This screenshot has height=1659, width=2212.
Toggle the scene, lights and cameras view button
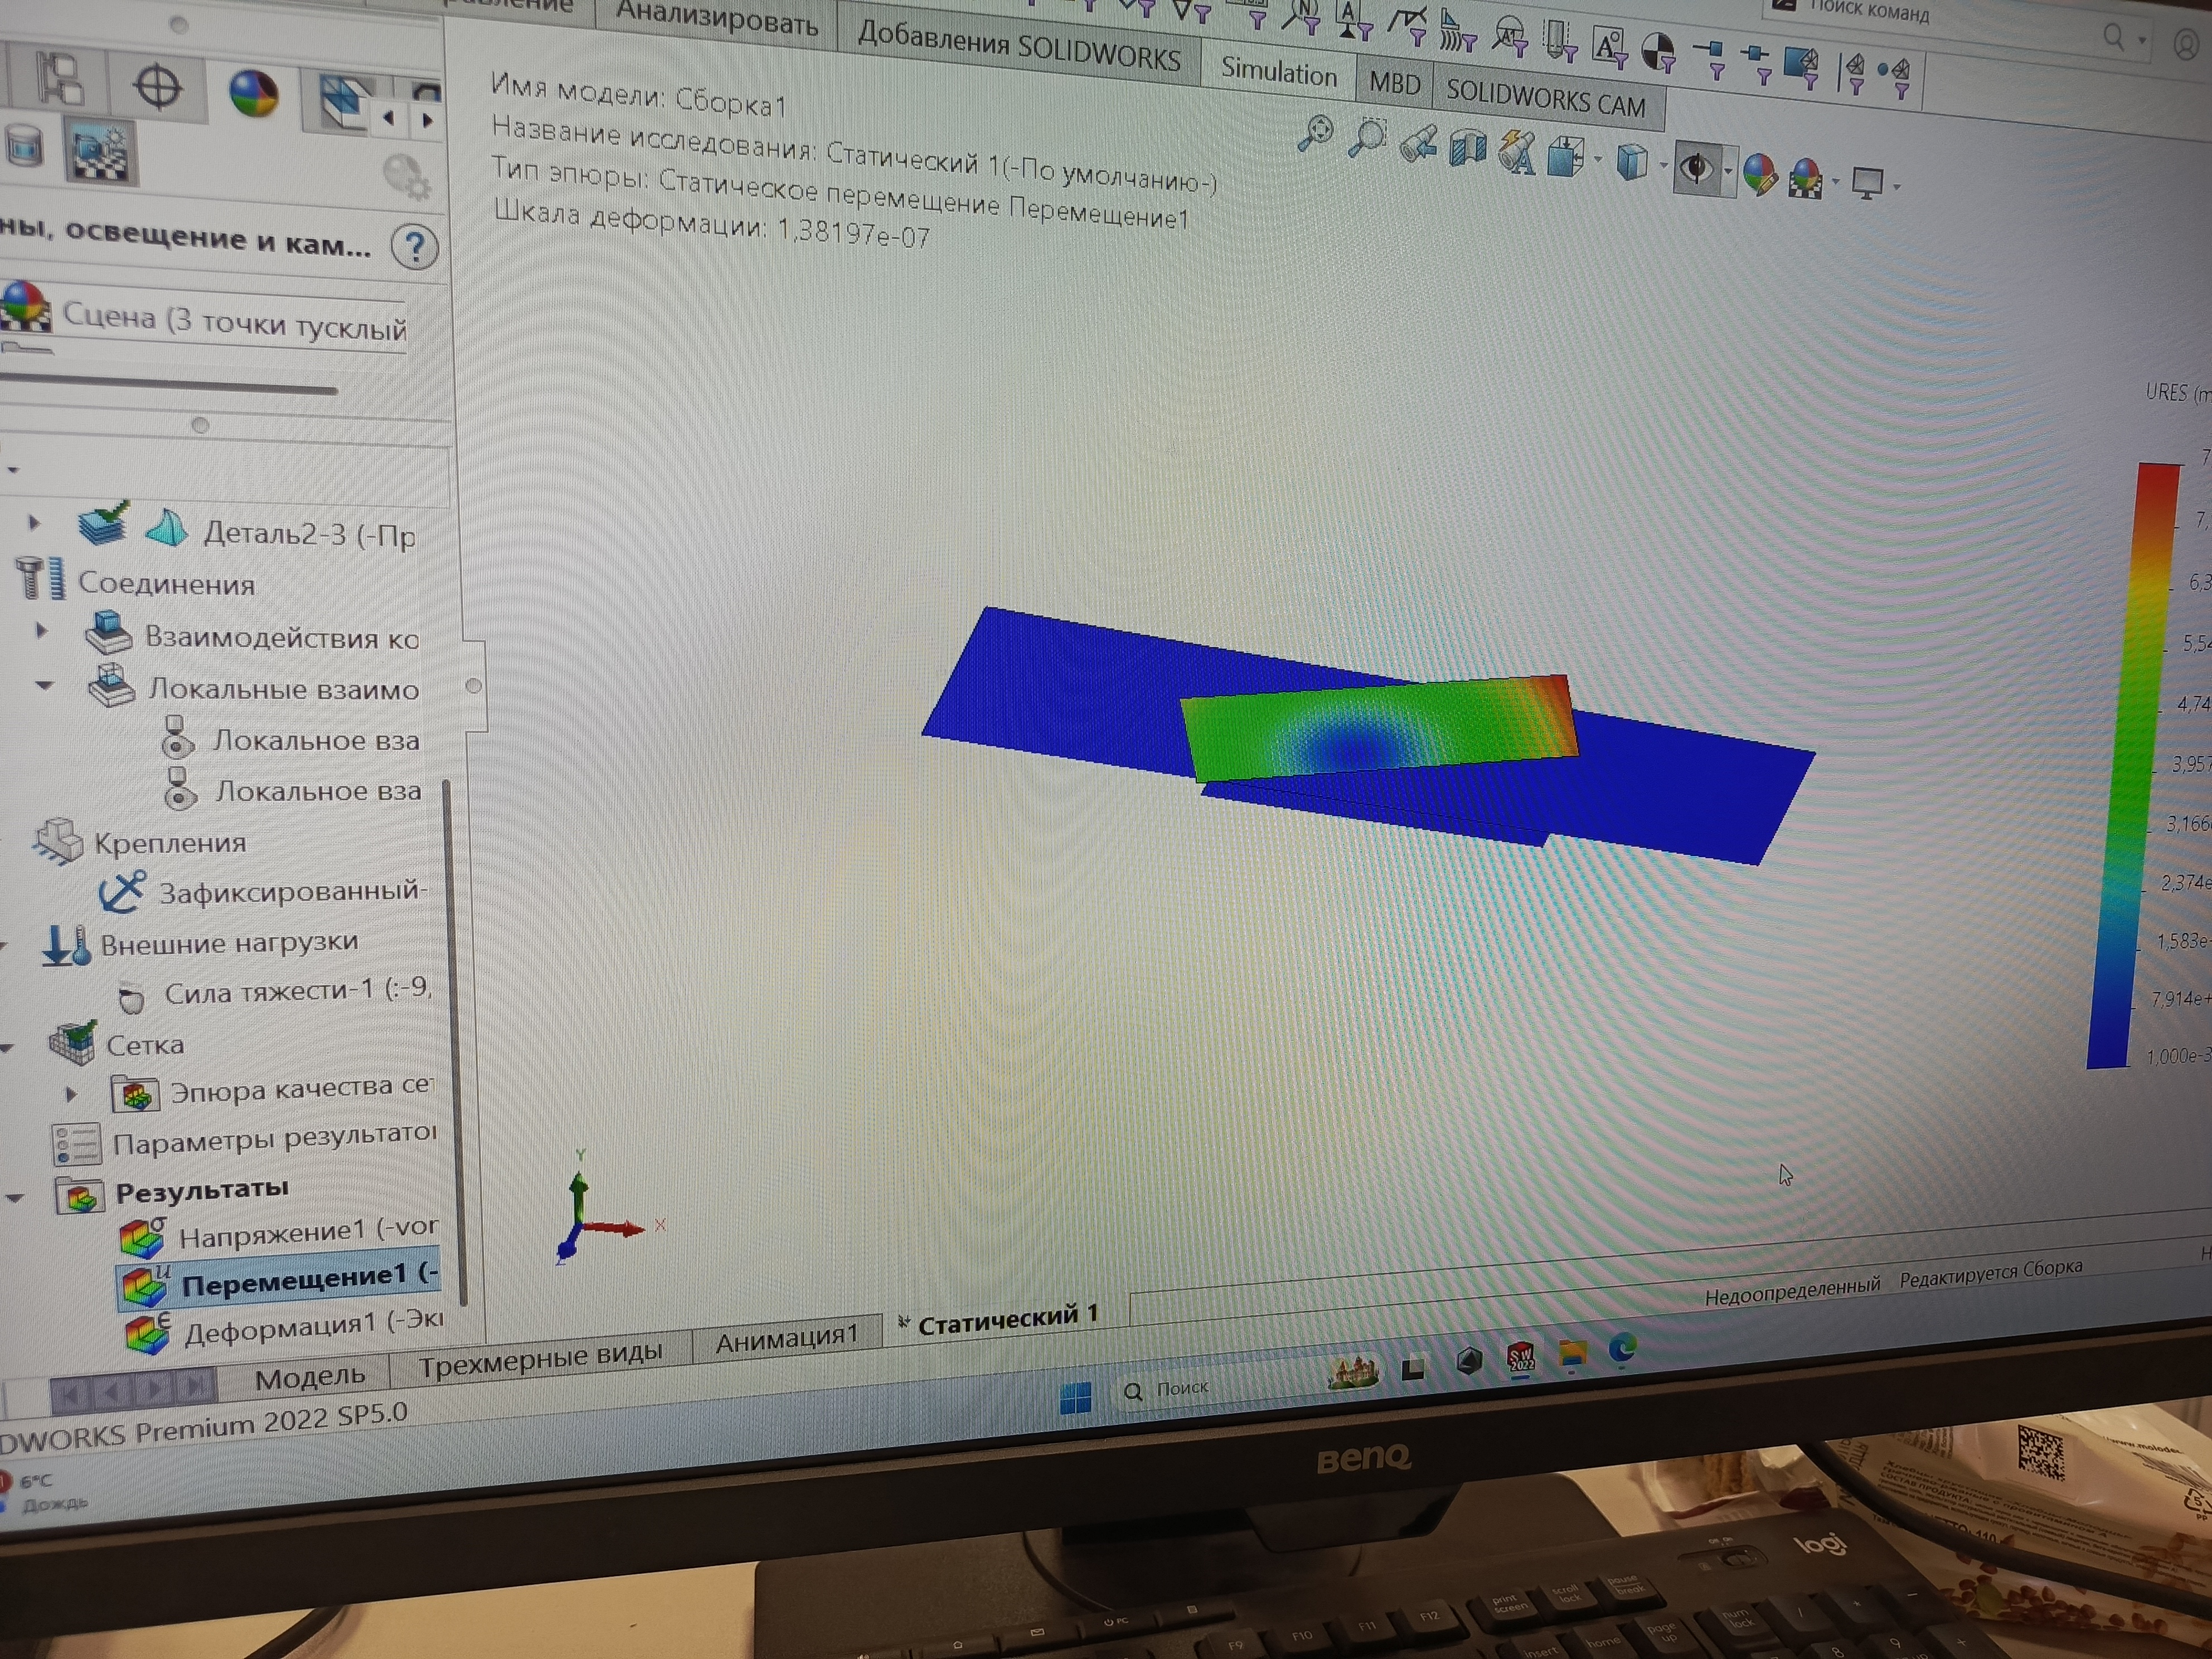pos(101,153)
